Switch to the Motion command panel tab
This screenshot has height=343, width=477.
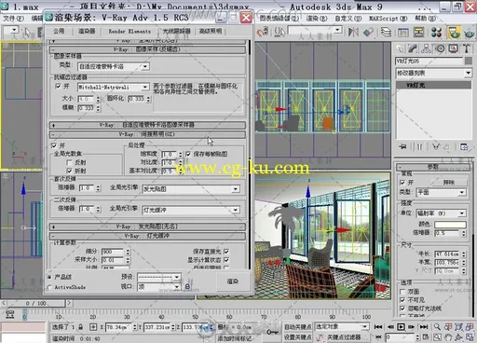click(x=440, y=48)
